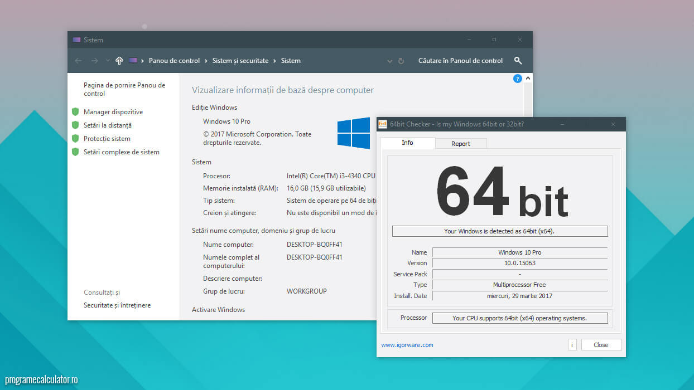Screen dimensions: 694x390
Task: Click 'Securitate și întreținere' link
Action: [117, 305]
